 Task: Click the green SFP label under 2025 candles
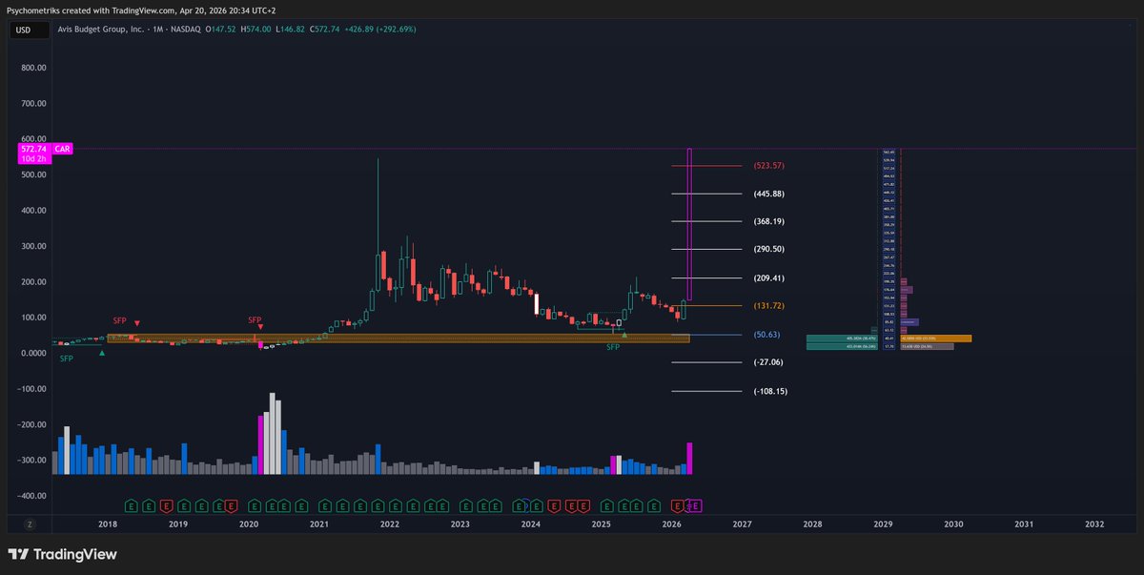[x=613, y=347]
